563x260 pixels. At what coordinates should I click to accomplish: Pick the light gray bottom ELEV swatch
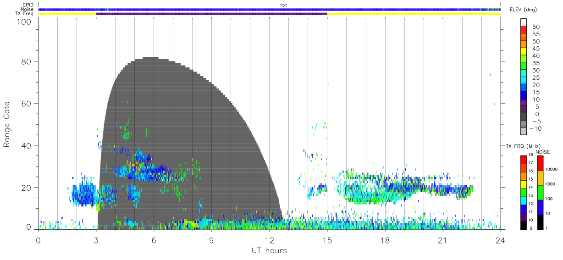[524, 131]
